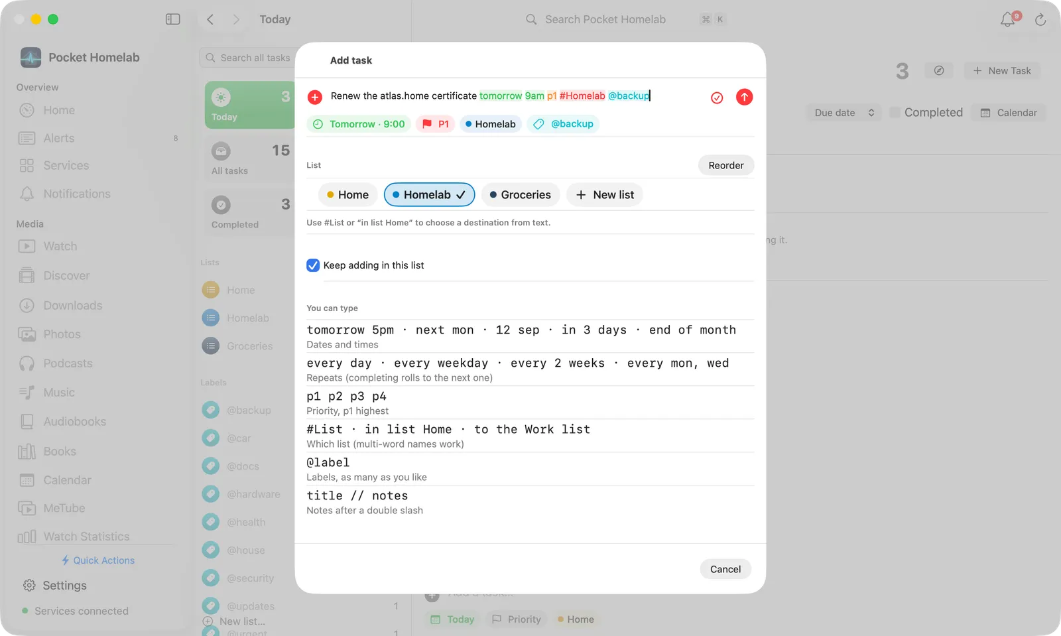Open Books in the sidebar
Viewport: 1061px width, 636px height.
click(x=60, y=451)
